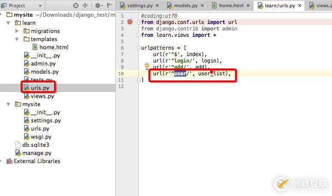Select db.sqlite3 file
This screenshot has width=332, height=196.
pos(36,145)
